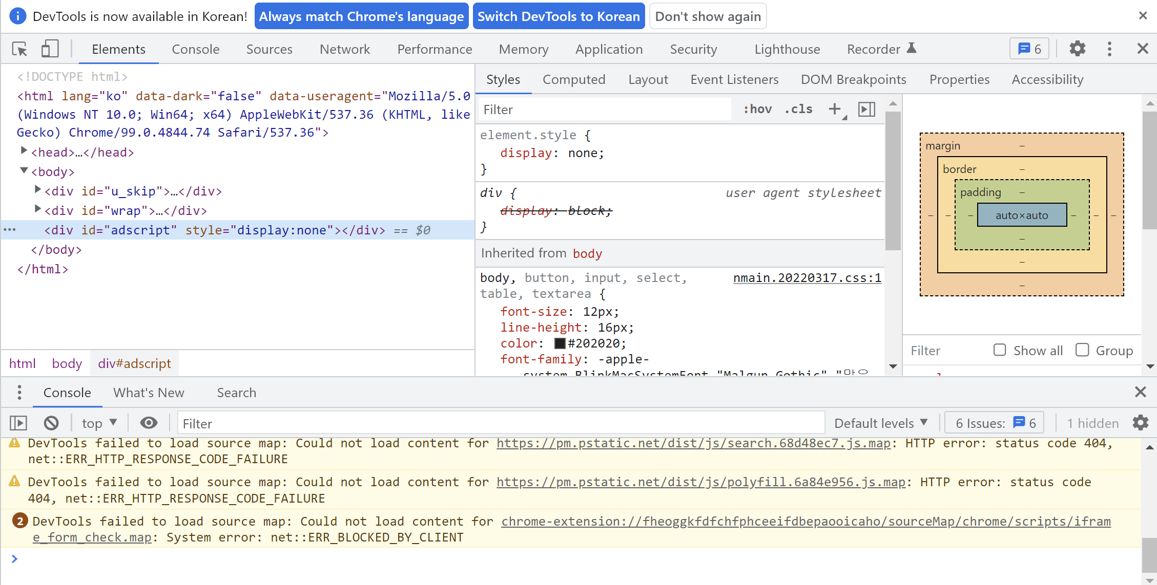Click the #202020 color swatch
The width and height of the screenshot is (1157, 585).
[x=560, y=343]
